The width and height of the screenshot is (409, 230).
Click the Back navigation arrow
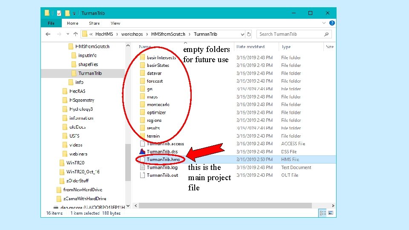(48, 34)
